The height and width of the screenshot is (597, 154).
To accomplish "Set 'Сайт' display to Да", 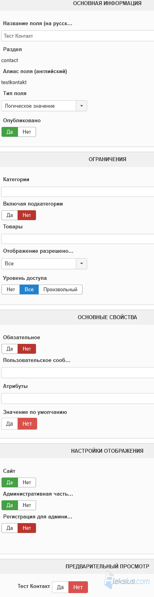I will click(10, 482).
